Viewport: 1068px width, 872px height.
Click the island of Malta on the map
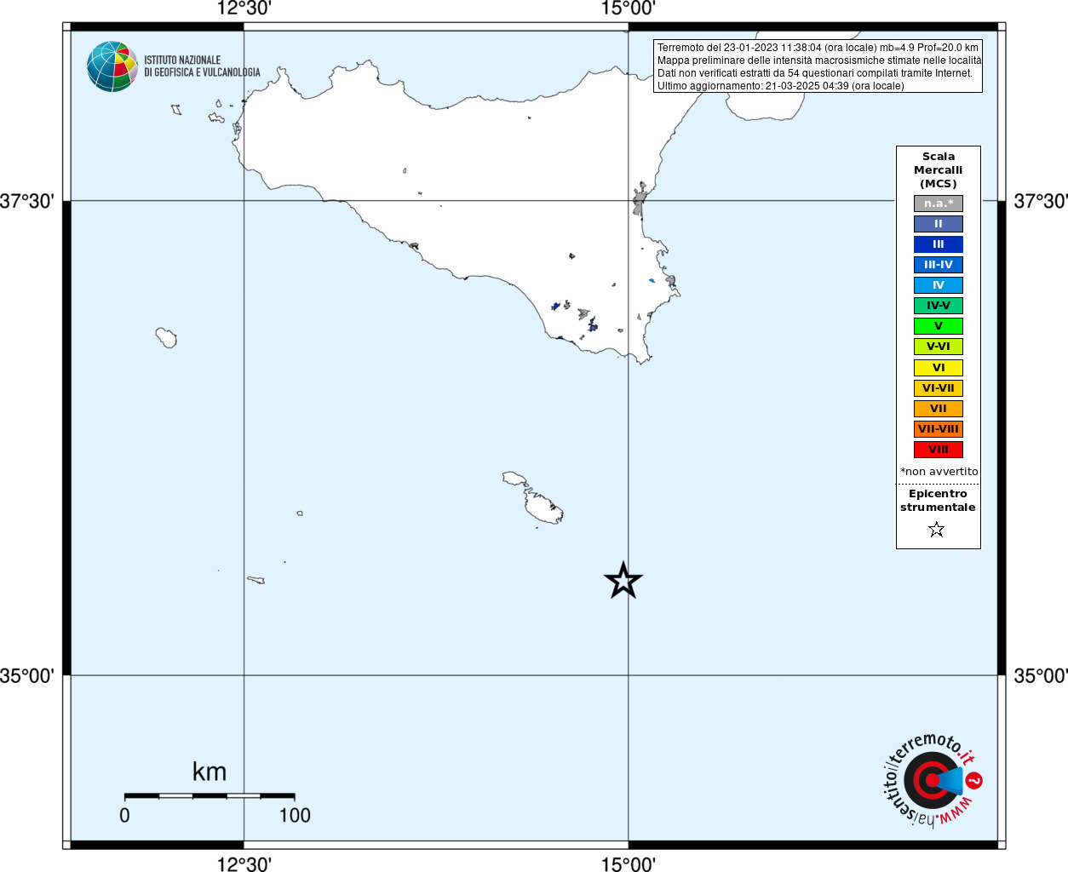(543, 508)
